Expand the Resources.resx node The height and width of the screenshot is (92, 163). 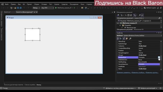pyautogui.click(x=122, y=28)
